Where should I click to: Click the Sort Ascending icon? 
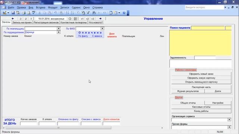click(x=67, y=13)
